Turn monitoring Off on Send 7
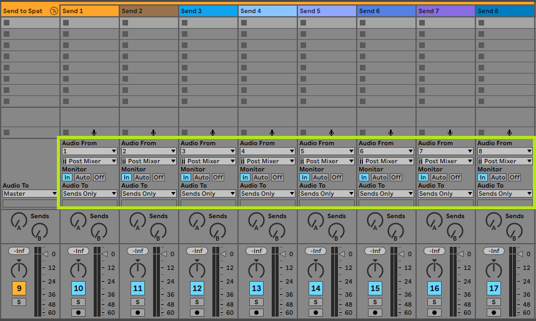The height and width of the screenshot is (321, 536). tap(455, 177)
